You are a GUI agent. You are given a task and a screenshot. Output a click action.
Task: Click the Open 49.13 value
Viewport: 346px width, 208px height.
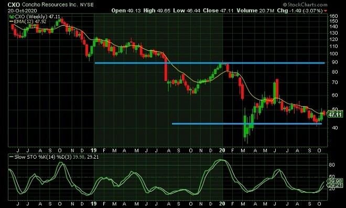click(x=126, y=11)
